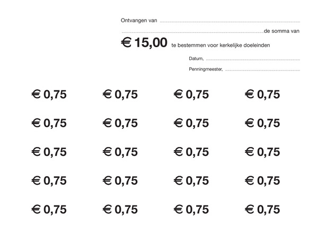Viewport: 318px width, 225px height.
Task: Click the "Ontvangen van" label
Action: pyautogui.click(x=139, y=21)
